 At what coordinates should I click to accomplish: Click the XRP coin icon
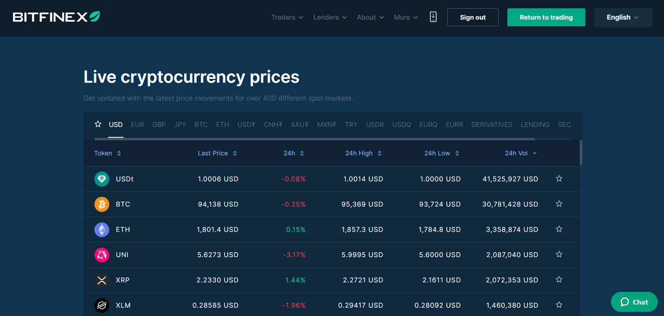pos(102,280)
